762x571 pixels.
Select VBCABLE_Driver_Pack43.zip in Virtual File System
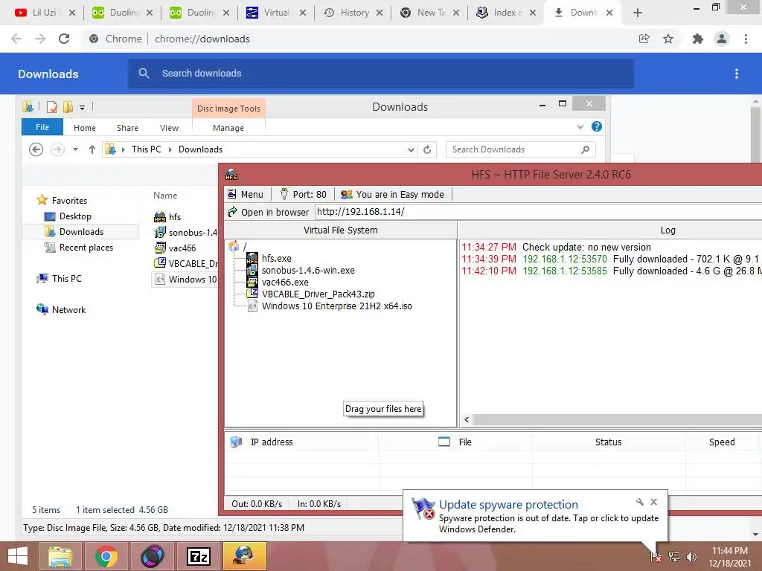click(x=318, y=294)
